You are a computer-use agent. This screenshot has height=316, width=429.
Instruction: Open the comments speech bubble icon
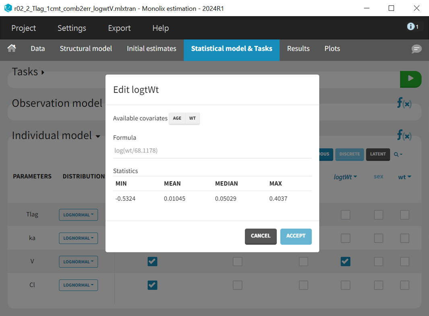pyautogui.click(x=416, y=49)
